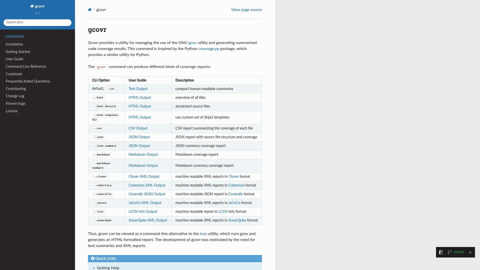
Task: Open JSON Output link in --json row
Action: tap(139, 137)
